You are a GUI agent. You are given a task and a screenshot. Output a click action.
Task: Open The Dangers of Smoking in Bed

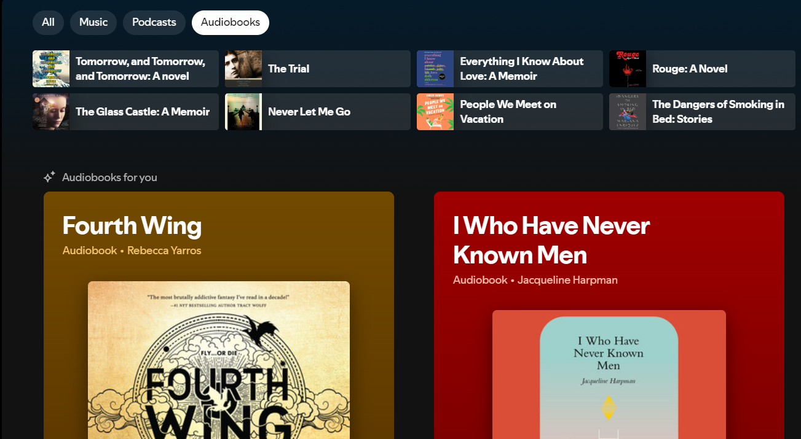[702, 112]
